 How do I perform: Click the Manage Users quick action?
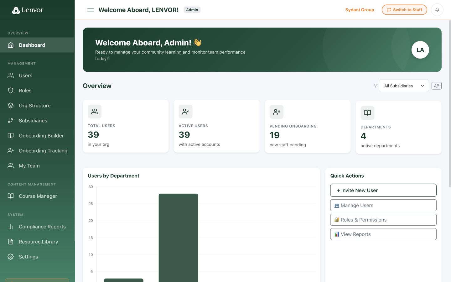point(383,205)
